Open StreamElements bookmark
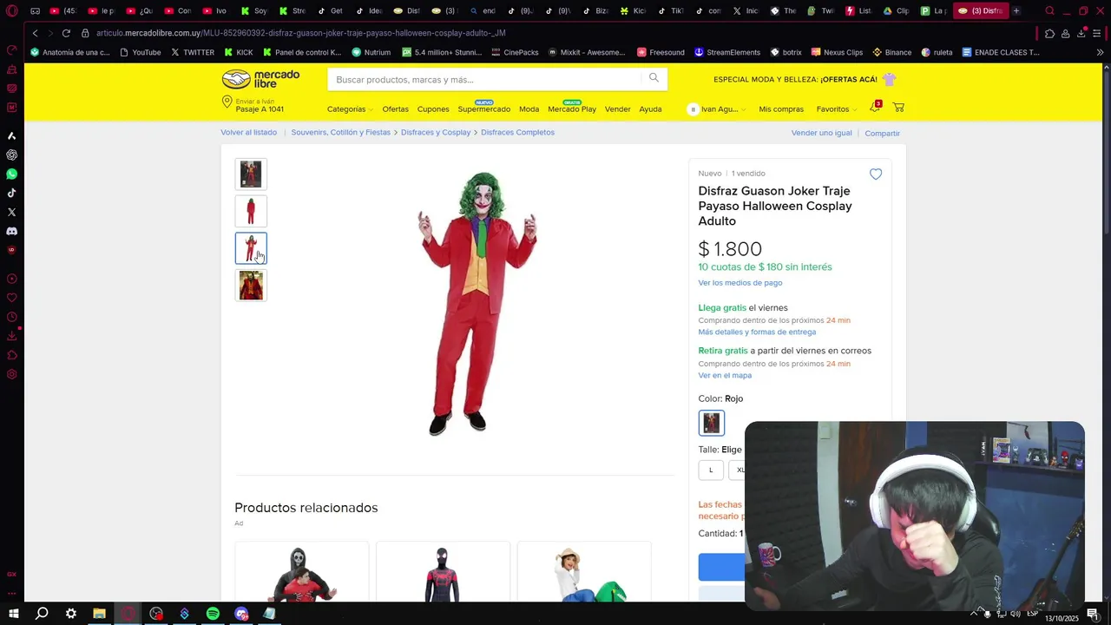Screen dimensions: 1111x625 pyautogui.click(x=726, y=52)
